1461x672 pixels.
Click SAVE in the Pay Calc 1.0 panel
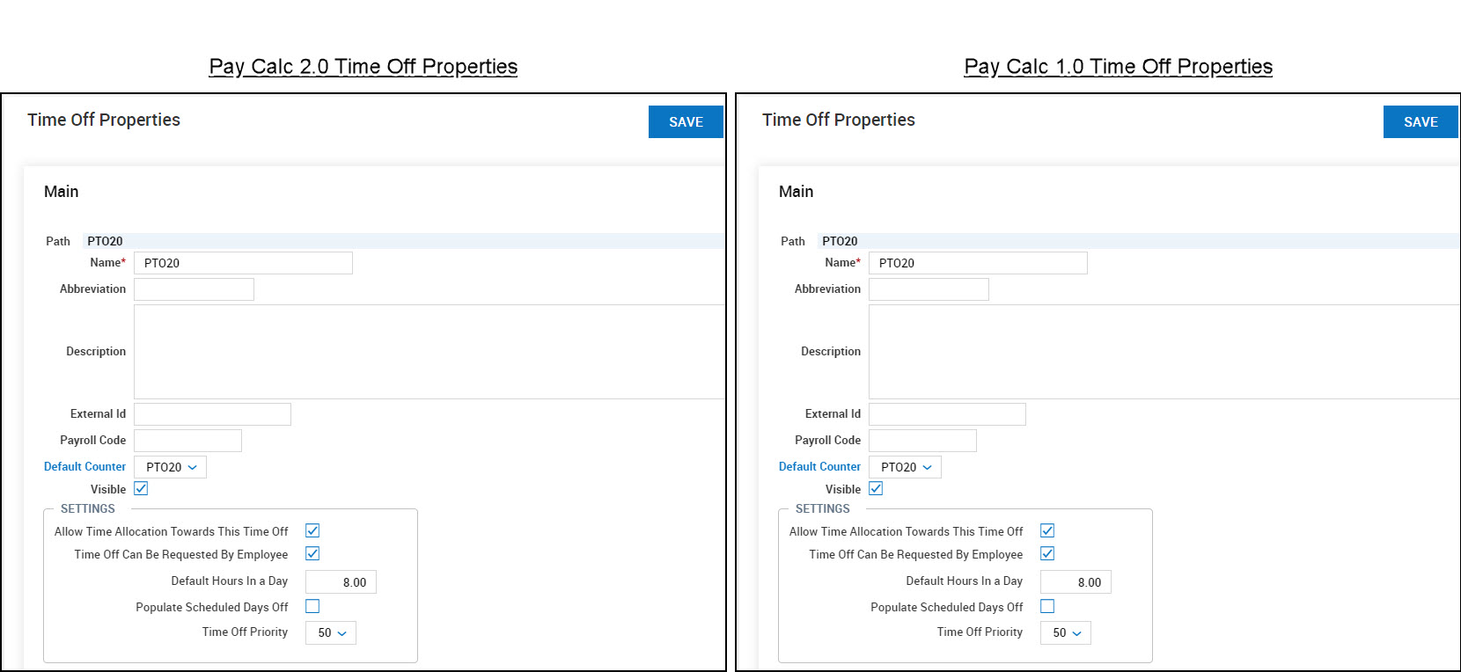[1420, 122]
